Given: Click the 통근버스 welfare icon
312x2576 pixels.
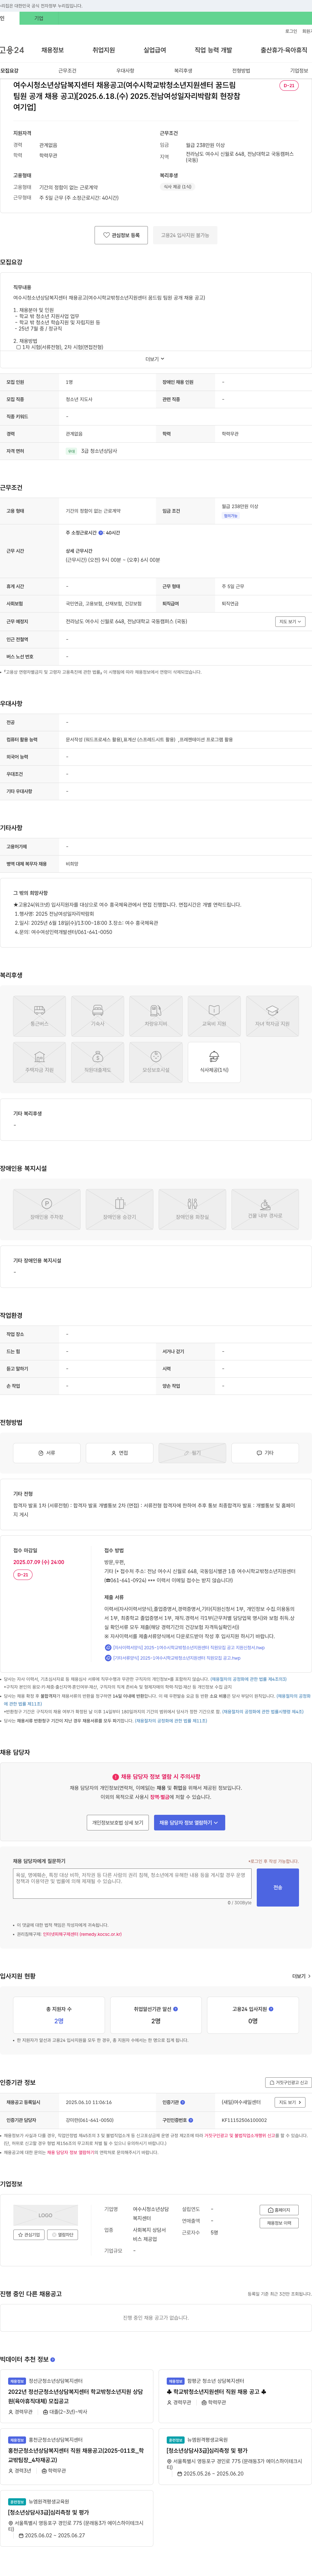Looking at the screenshot, I should point(39,1016).
